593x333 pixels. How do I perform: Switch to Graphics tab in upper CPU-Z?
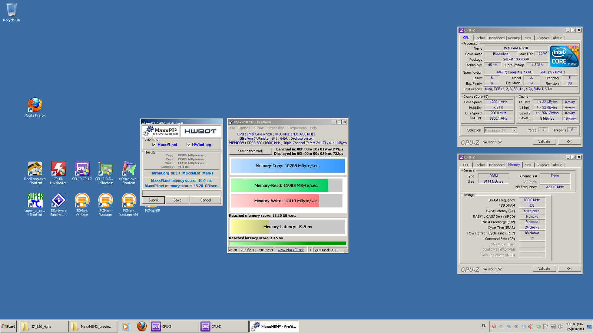(x=543, y=38)
